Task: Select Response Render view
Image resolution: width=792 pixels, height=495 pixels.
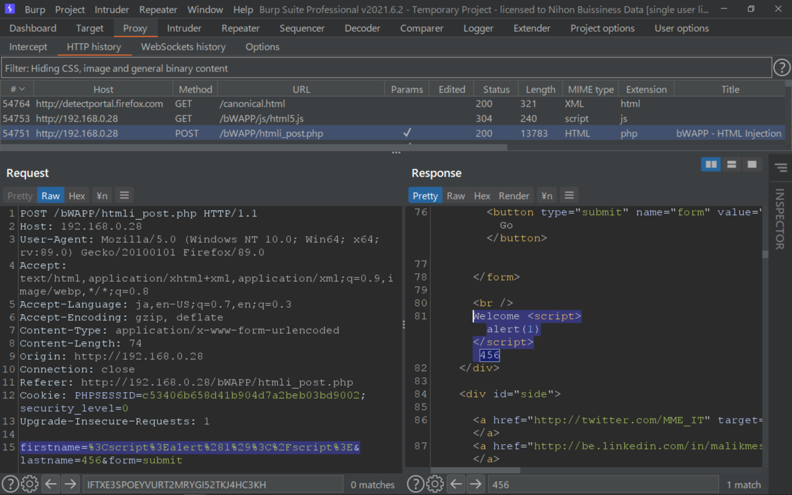Action: (x=514, y=195)
